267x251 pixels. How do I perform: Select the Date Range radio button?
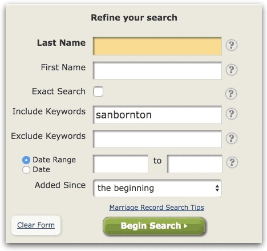pyautogui.click(x=26, y=160)
